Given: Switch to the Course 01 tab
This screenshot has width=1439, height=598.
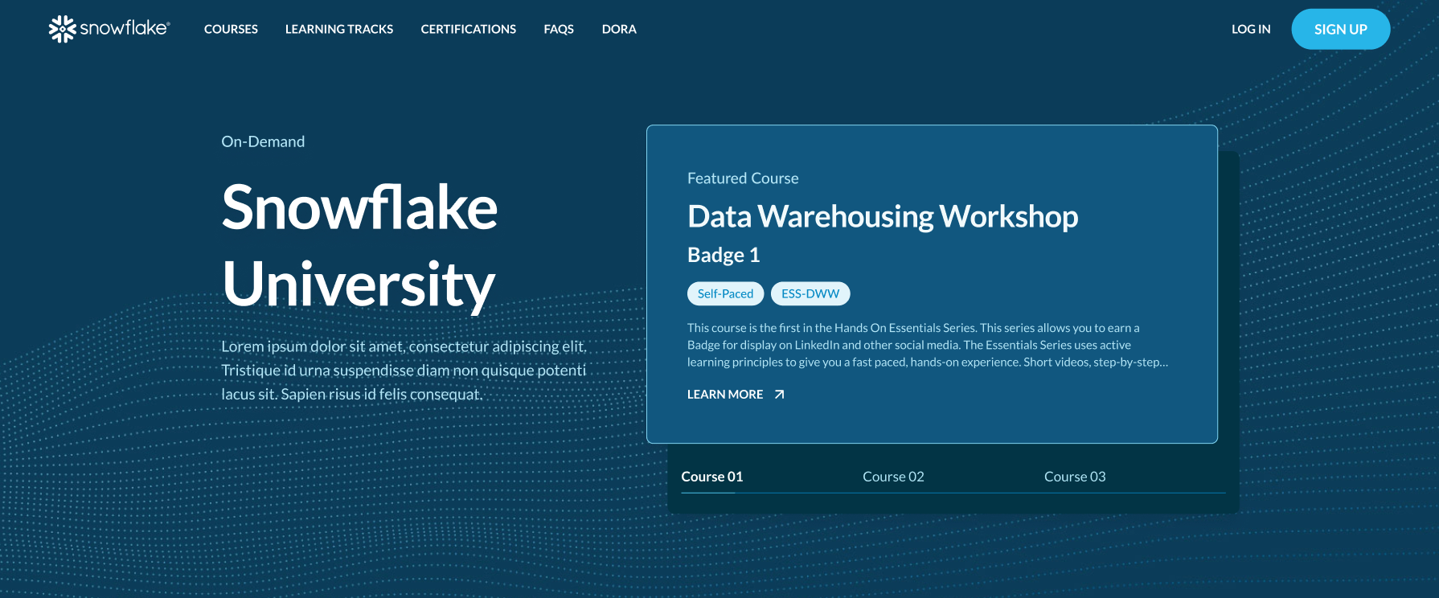Looking at the screenshot, I should pos(712,477).
